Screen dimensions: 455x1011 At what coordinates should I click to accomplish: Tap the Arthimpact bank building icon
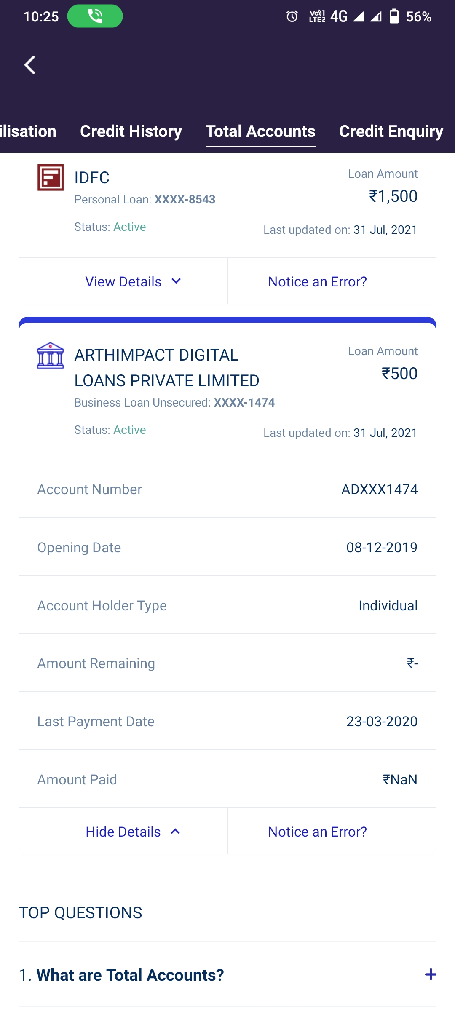(51, 356)
